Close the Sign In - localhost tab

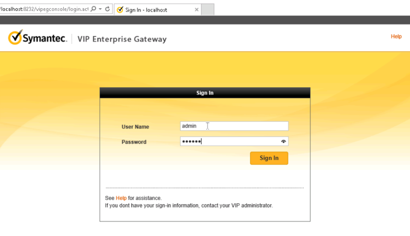[197, 10]
